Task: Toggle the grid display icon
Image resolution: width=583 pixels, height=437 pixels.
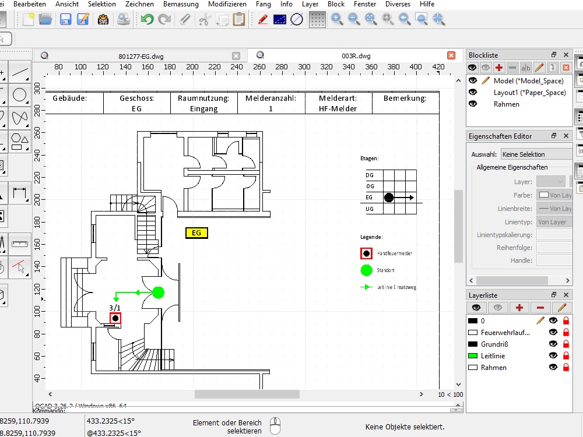Action: click(x=317, y=19)
